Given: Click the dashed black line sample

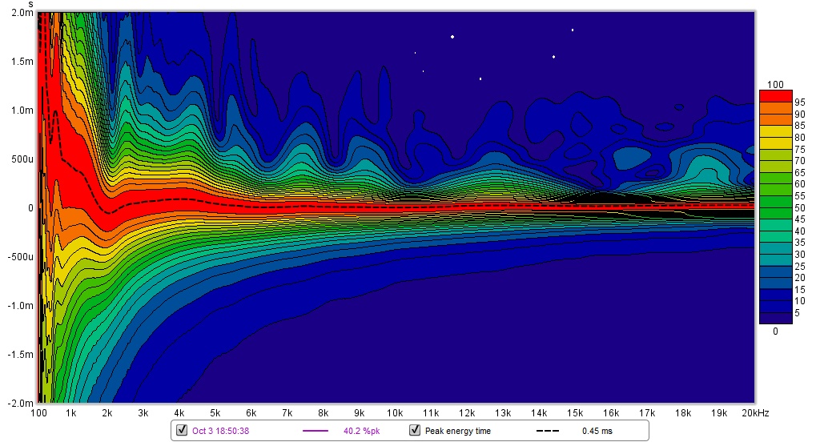Looking at the screenshot, I should [548, 431].
